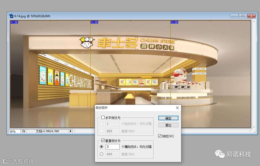Select slice 02 number badge
Viewport: 260px width, 166px height.
(92, 22)
